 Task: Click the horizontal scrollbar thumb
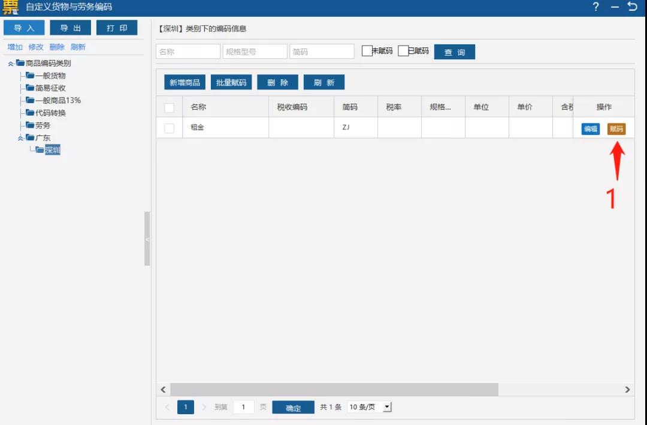pyautogui.click(x=334, y=390)
